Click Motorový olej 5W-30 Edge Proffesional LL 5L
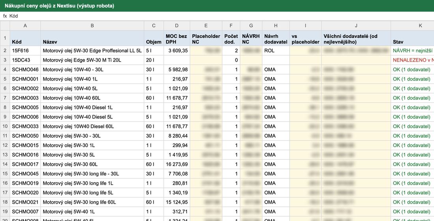Viewport: 434px width, 221px height. click(92, 51)
